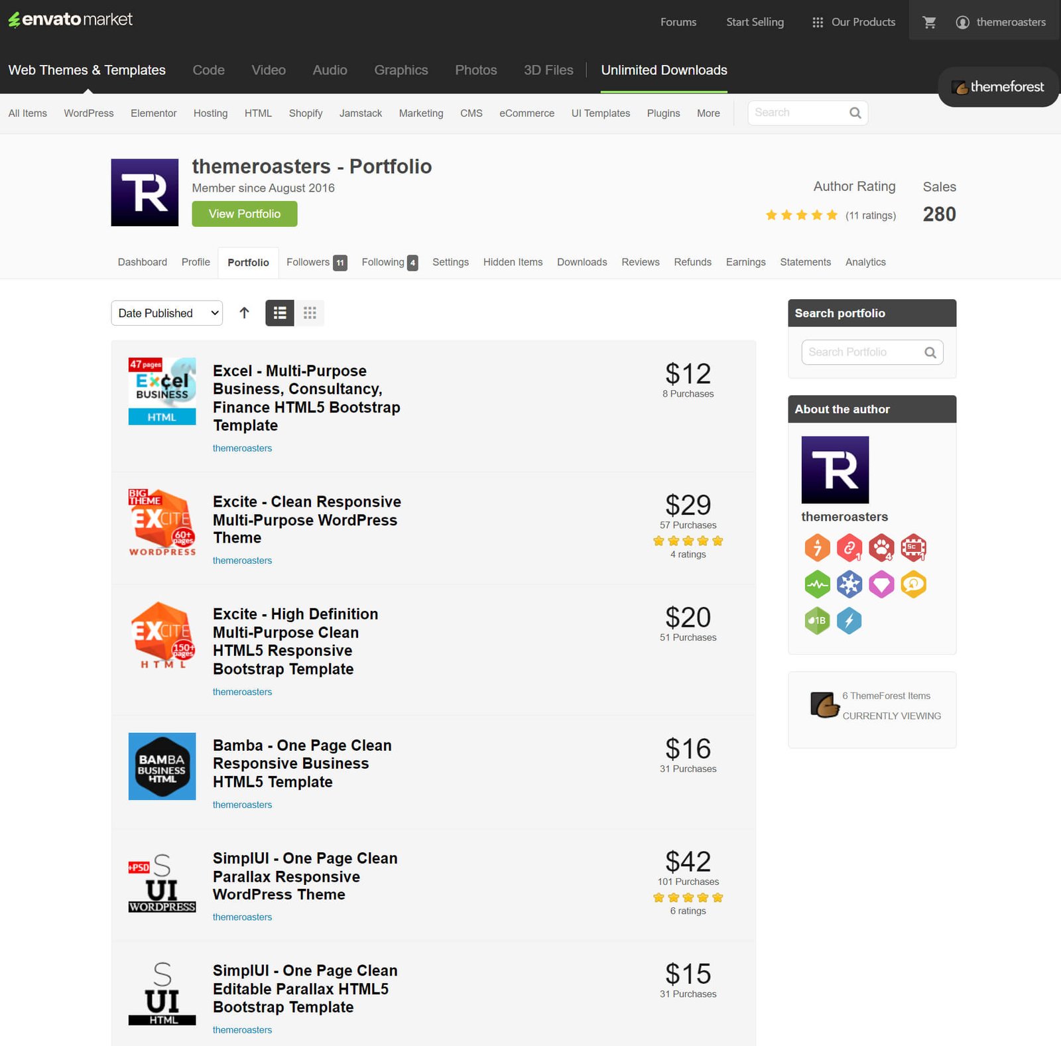Open the More categories menu
This screenshot has width=1061, height=1046.
click(x=708, y=113)
